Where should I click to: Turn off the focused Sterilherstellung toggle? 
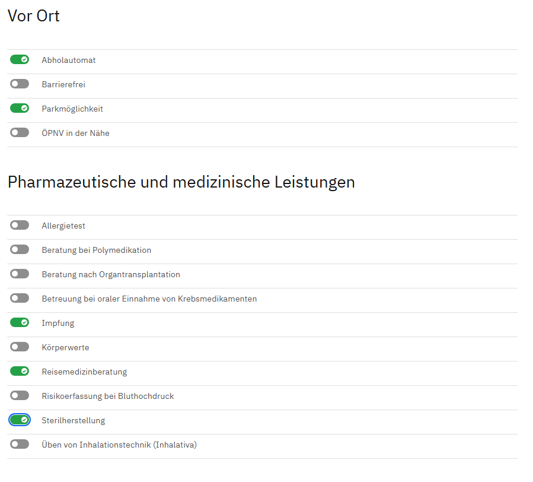pyautogui.click(x=20, y=420)
